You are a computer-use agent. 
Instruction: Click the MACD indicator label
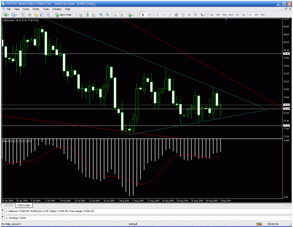click(16, 141)
